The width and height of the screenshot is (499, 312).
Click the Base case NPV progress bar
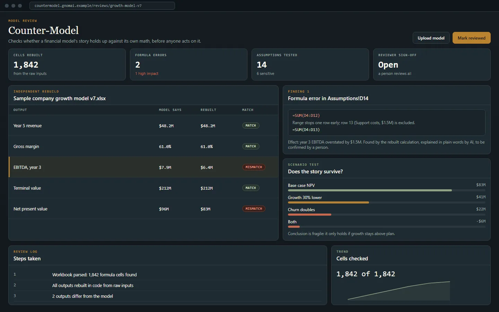pos(387,190)
